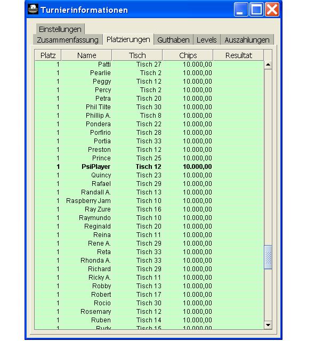Close the Turnierinformationen window
The width and height of the screenshot is (315, 341).
[272, 10]
